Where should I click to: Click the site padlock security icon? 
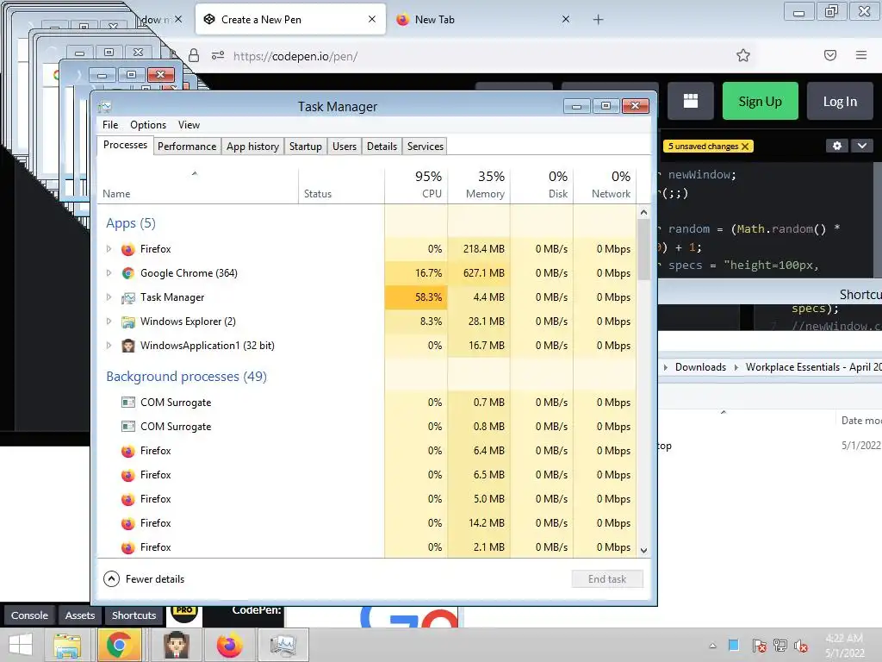point(194,55)
